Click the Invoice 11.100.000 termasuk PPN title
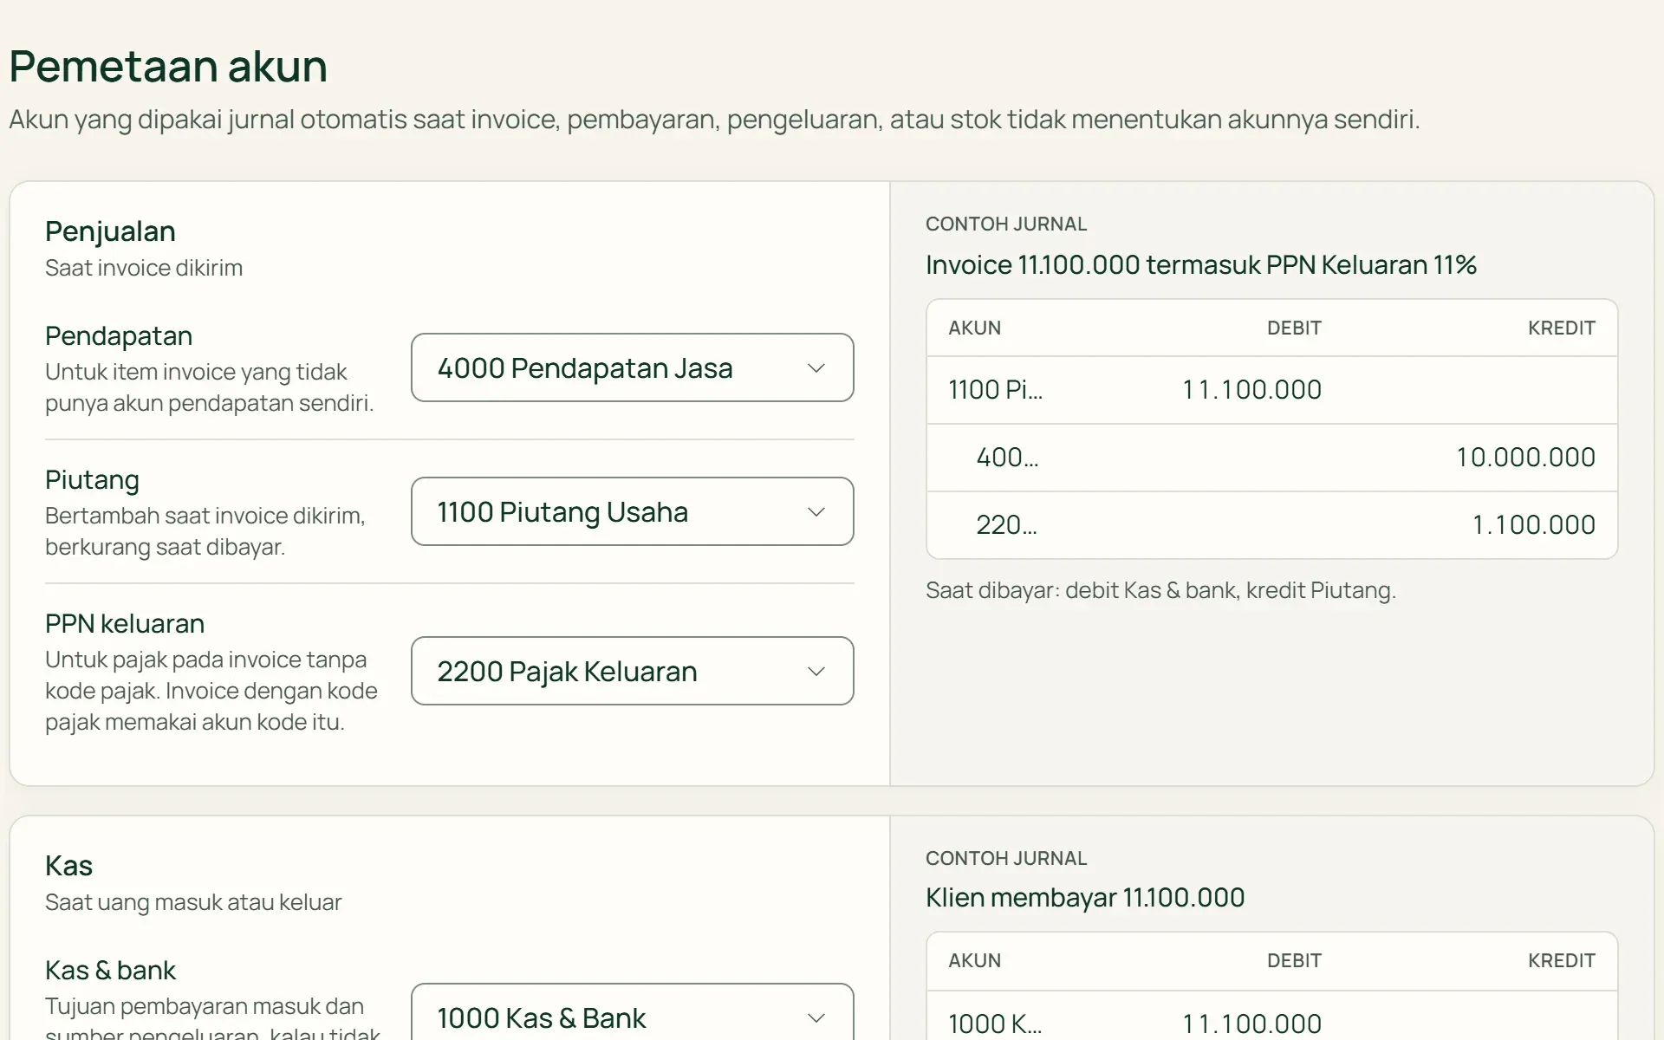This screenshot has height=1040, width=1664. coord(1201,265)
